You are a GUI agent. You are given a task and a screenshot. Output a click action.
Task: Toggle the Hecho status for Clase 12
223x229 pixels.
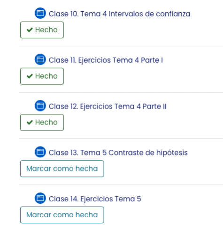click(x=42, y=122)
